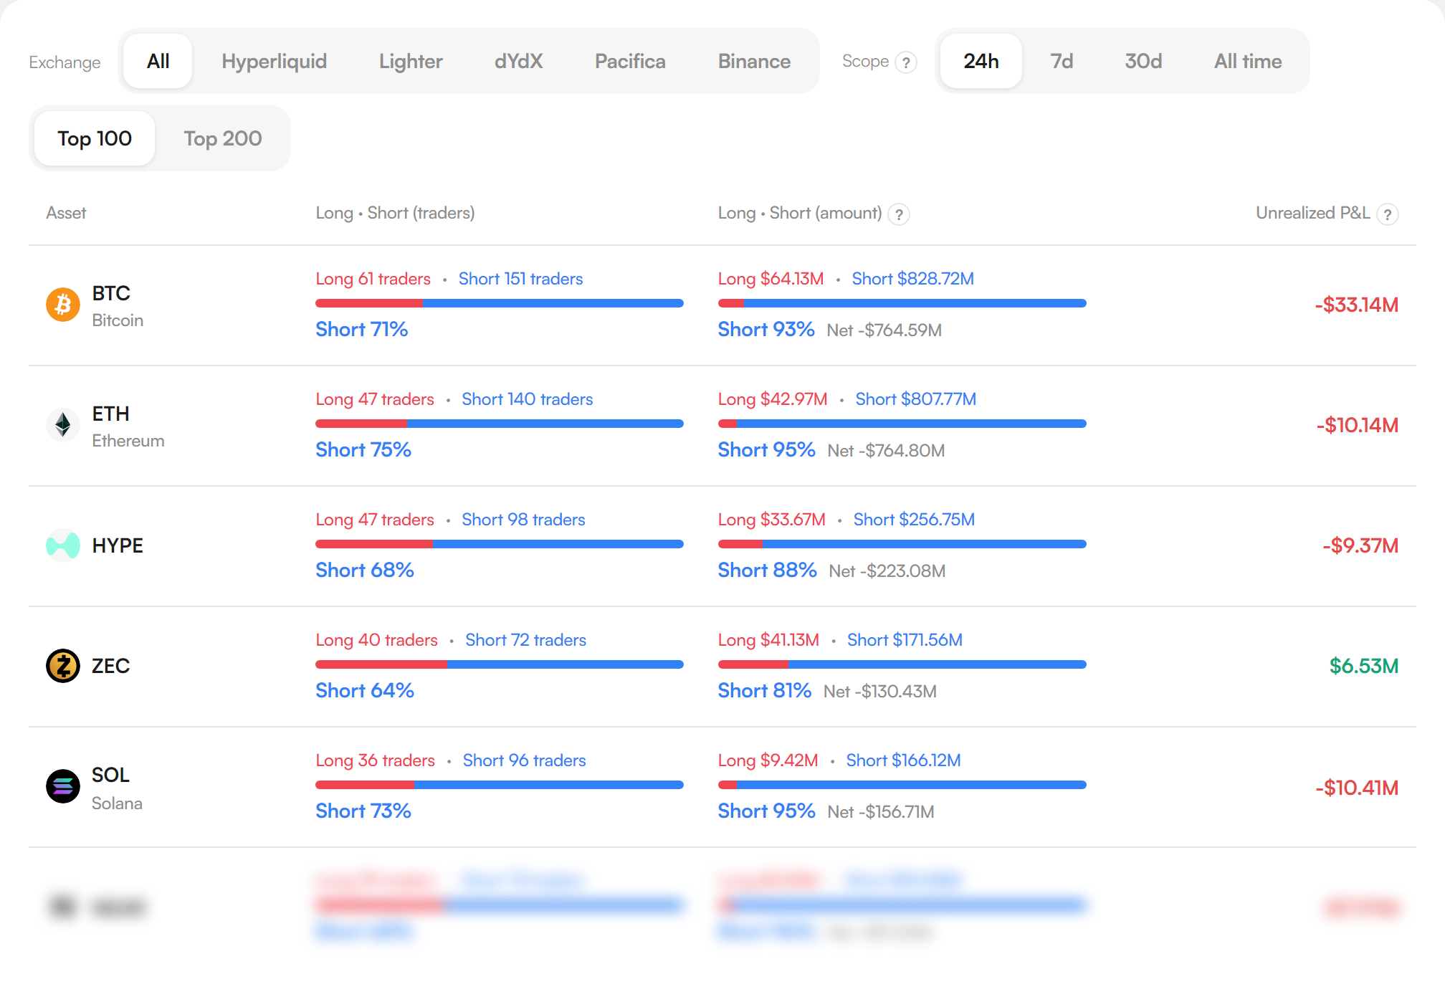1445x1002 pixels.
Task: Open the Scope help question mark
Action: [x=906, y=62]
